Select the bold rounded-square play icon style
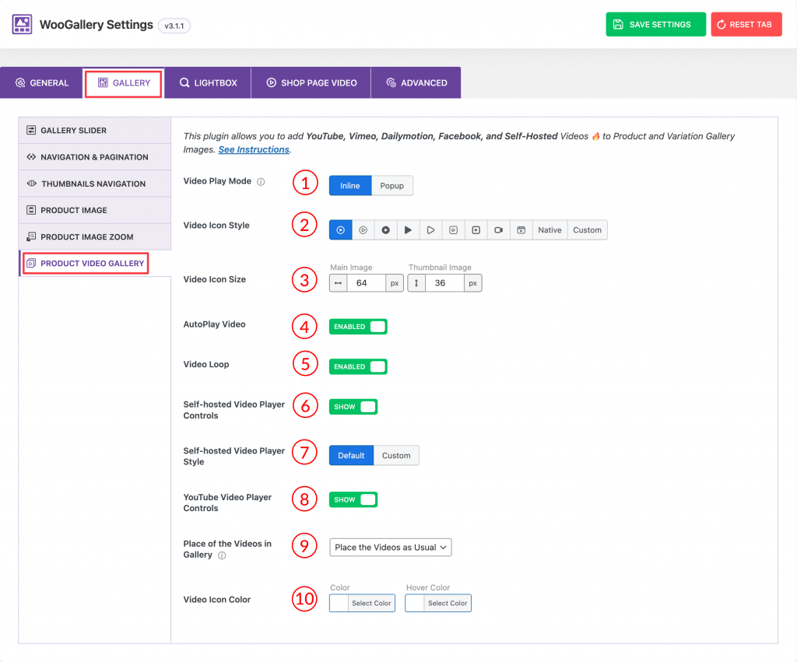The width and height of the screenshot is (797, 662). (x=476, y=230)
